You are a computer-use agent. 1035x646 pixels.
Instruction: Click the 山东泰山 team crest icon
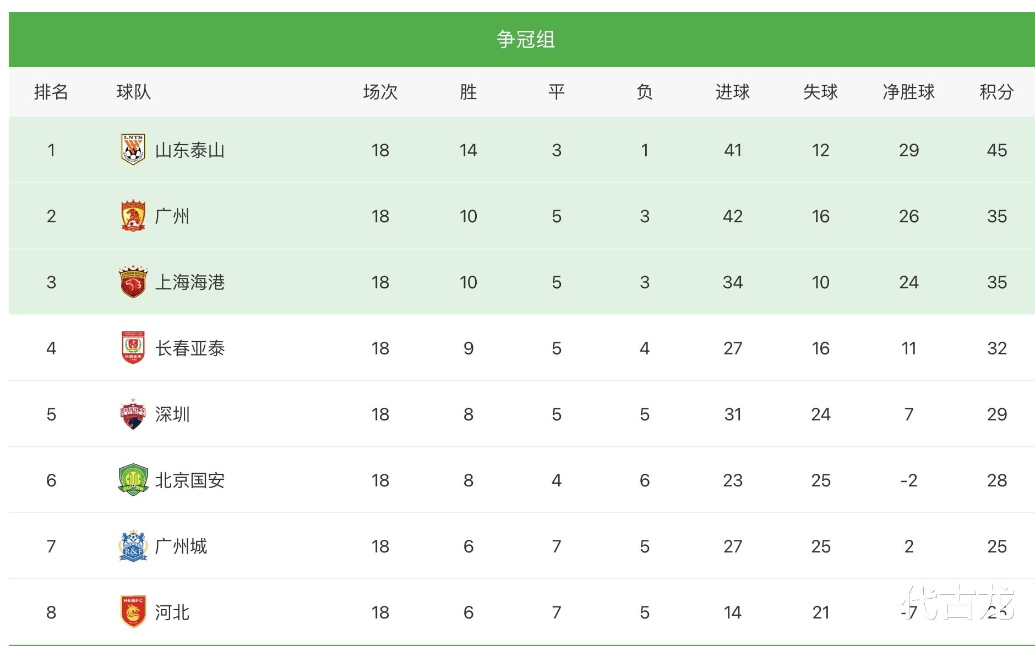click(x=133, y=150)
